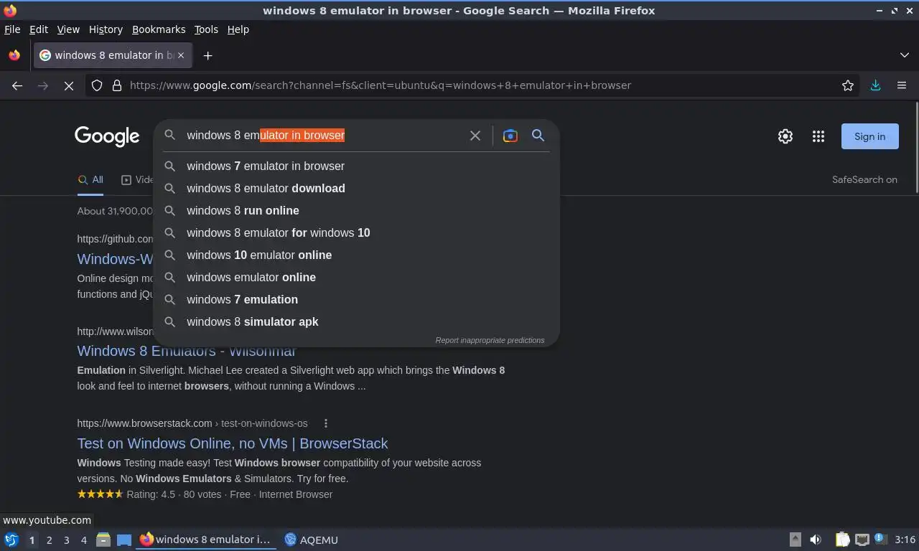Open Firefox application hamburger menu
Image resolution: width=919 pixels, height=551 pixels.
click(902, 85)
